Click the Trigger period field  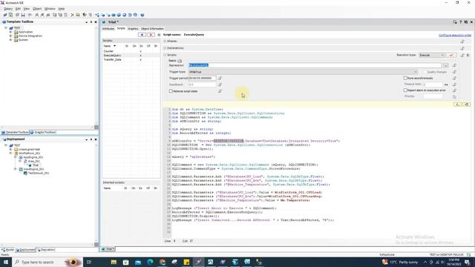pyautogui.click(x=203, y=78)
